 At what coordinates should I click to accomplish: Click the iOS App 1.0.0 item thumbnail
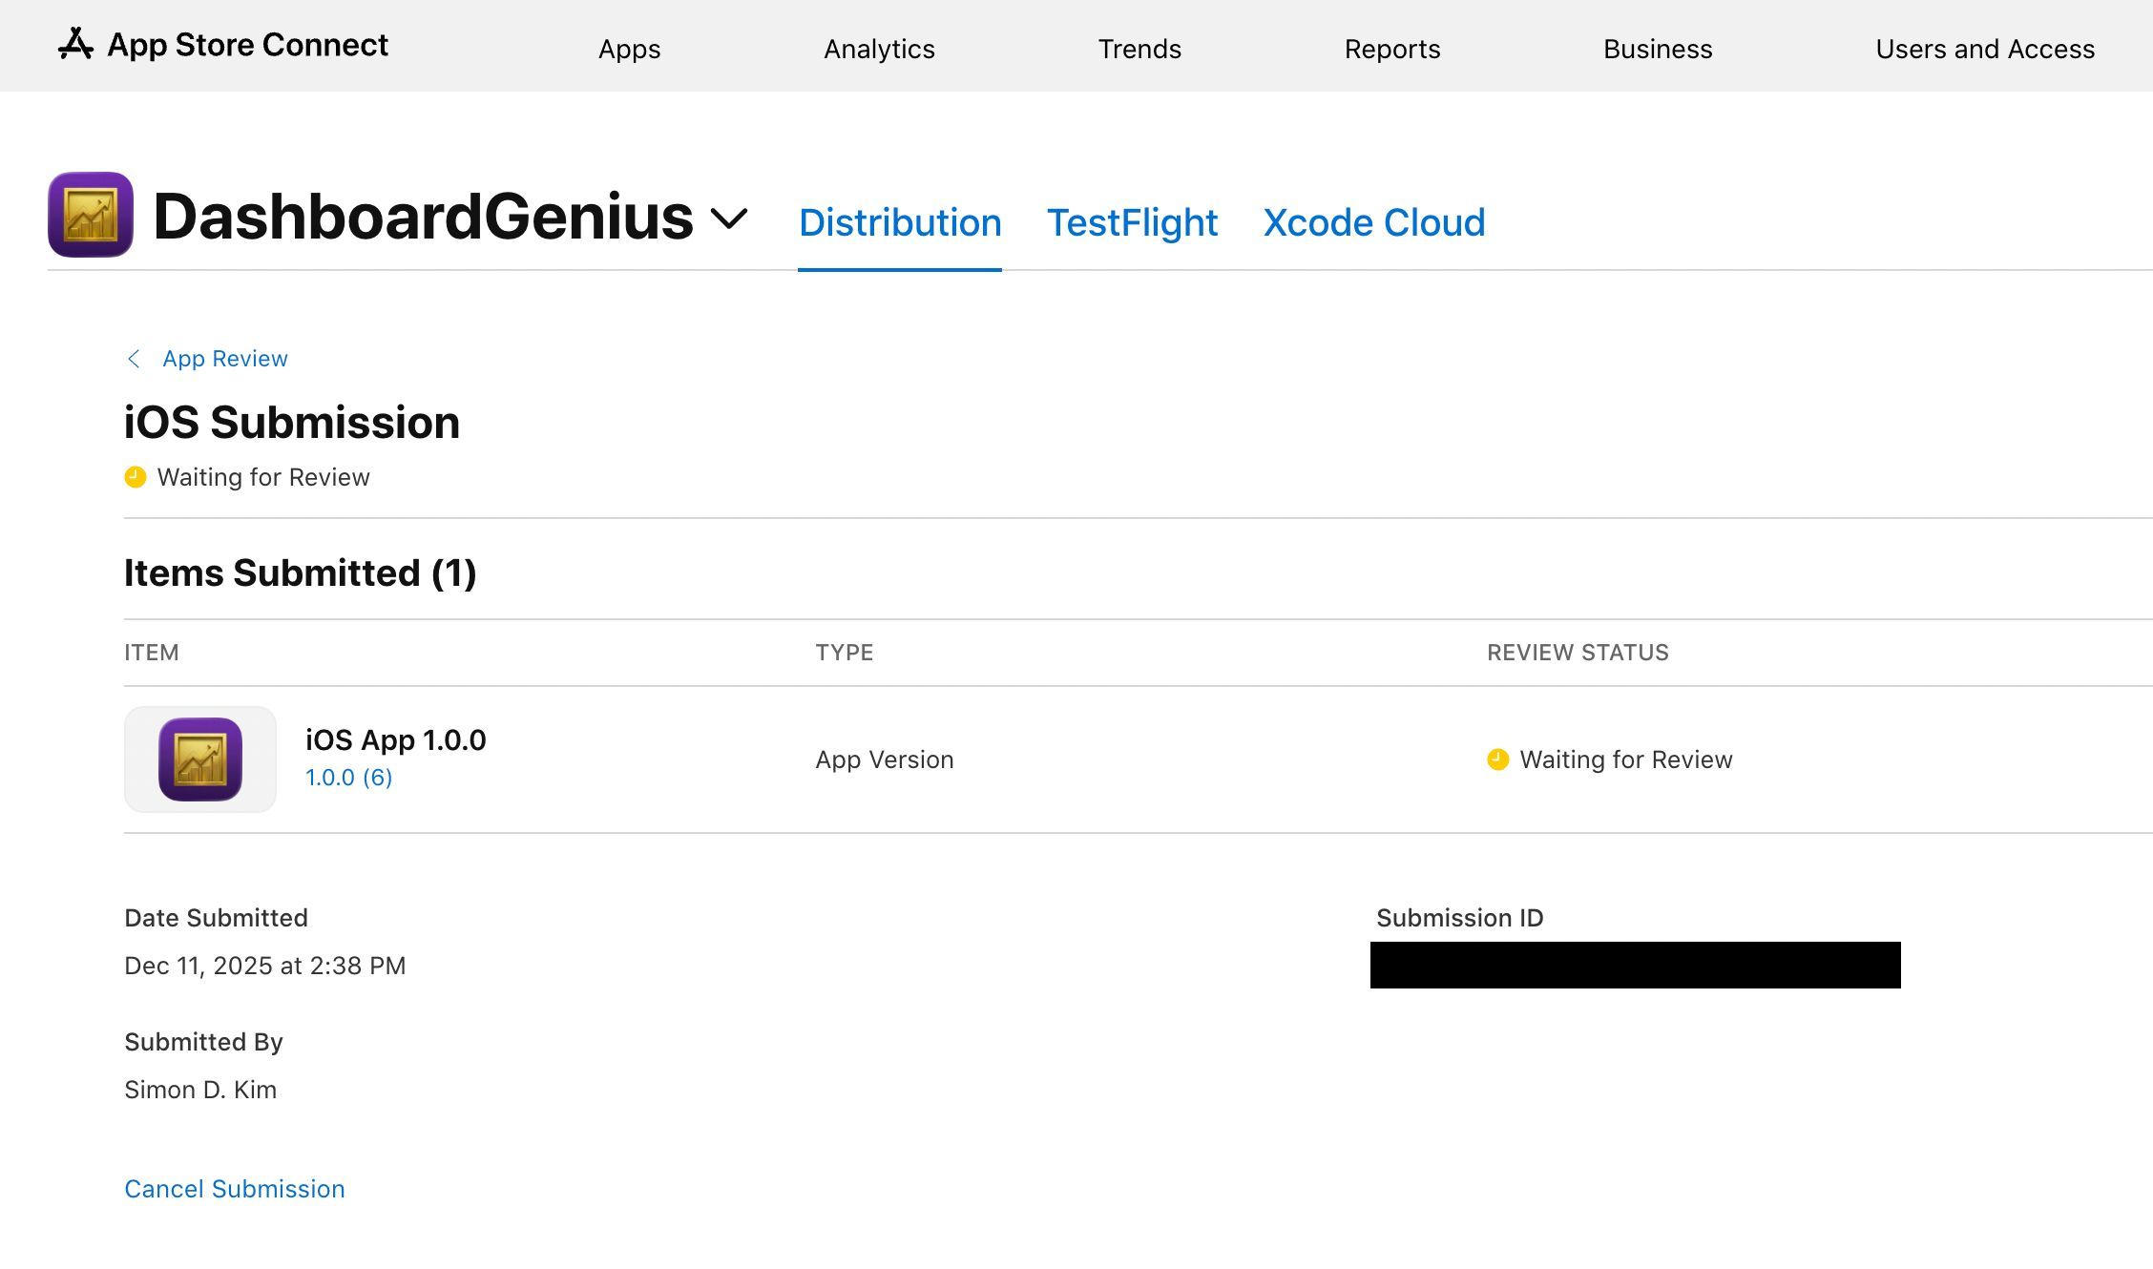(200, 759)
